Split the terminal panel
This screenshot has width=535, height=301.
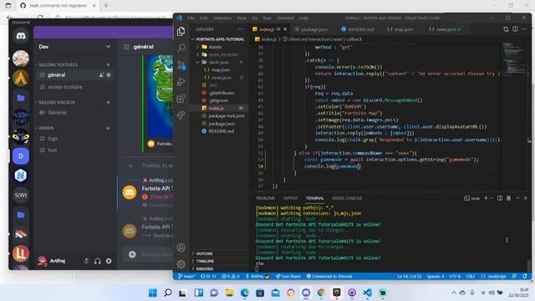coord(500,198)
